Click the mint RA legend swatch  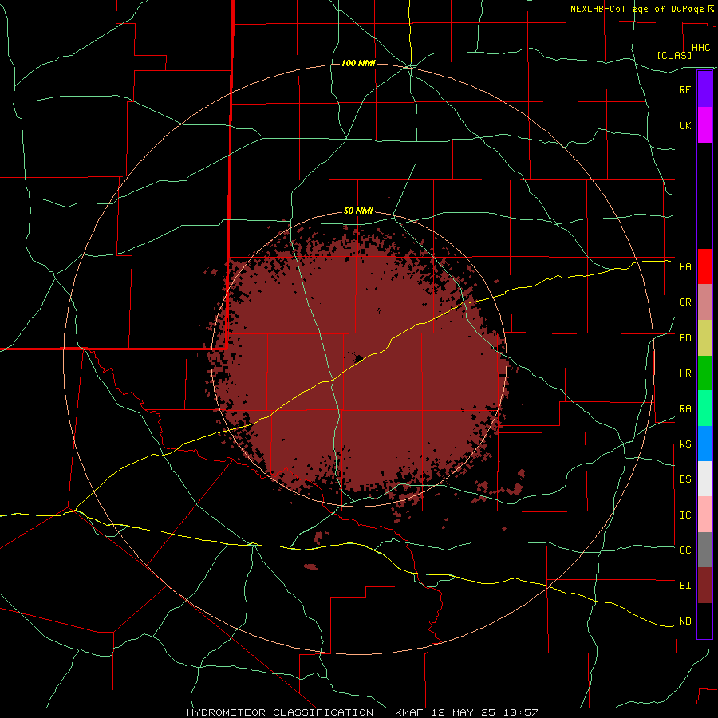704,408
